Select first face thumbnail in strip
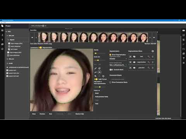The height and width of the screenshot is (139, 186). click(43, 37)
